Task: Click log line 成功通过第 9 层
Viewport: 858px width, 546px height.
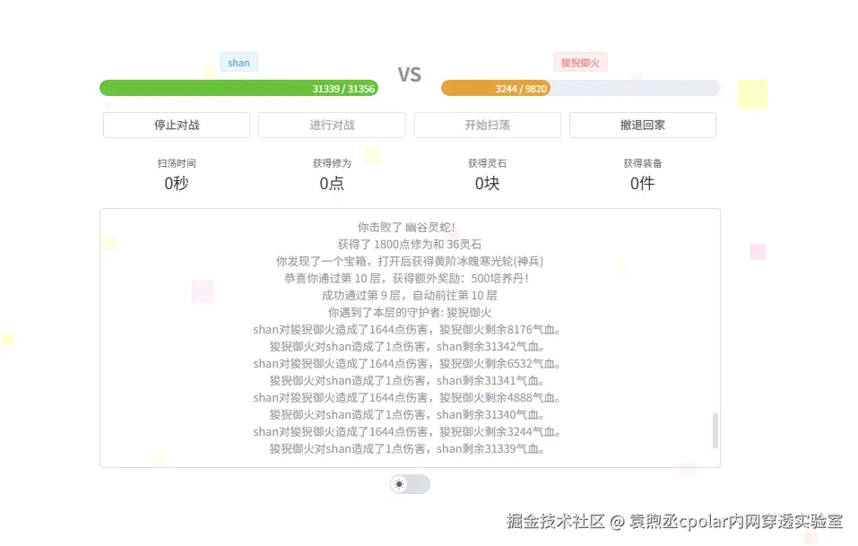Action: (410, 296)
